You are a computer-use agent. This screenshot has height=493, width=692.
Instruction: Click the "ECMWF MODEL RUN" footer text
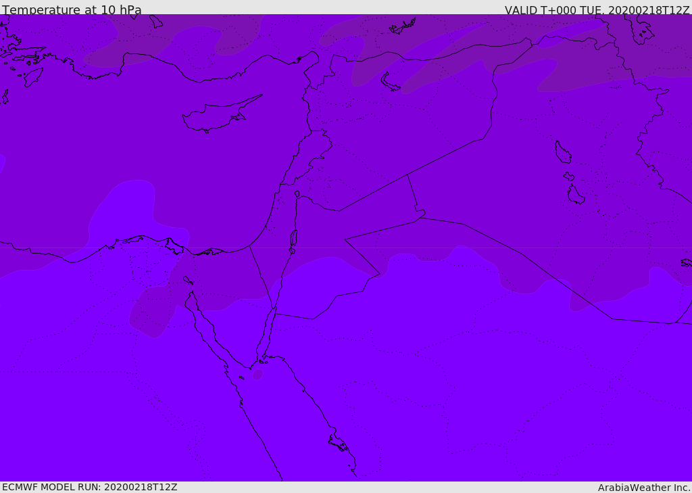89,487
